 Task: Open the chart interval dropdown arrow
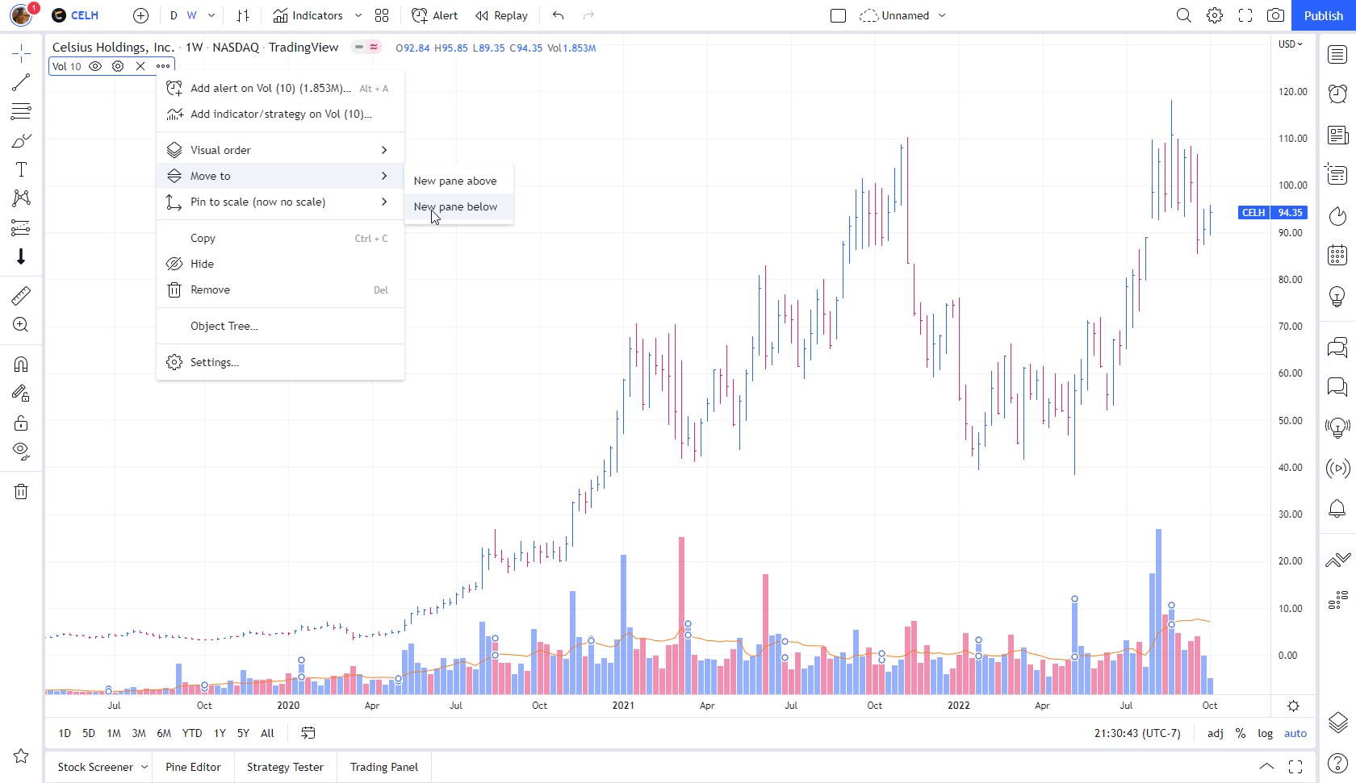pyautogui.click(x=211, y=15)
